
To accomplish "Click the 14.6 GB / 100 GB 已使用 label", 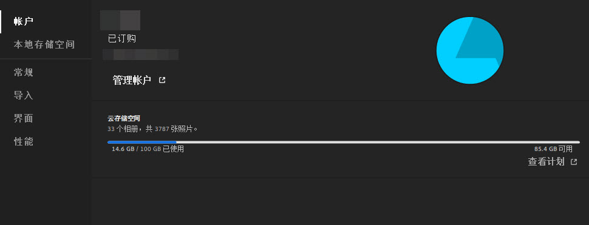I will click(148, 149).
